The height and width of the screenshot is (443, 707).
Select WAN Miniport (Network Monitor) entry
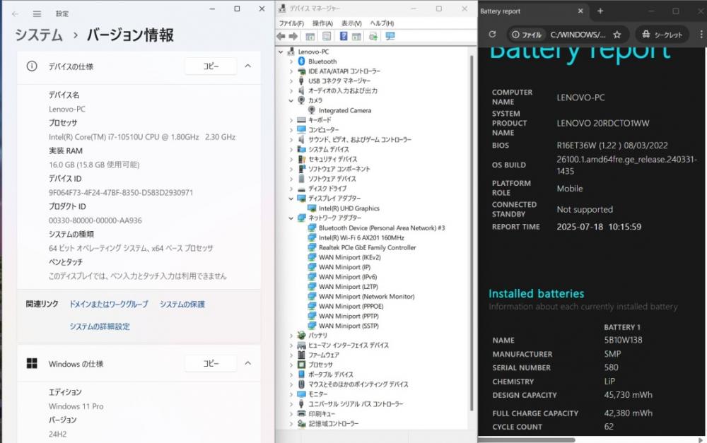click(x=366, y=297)
